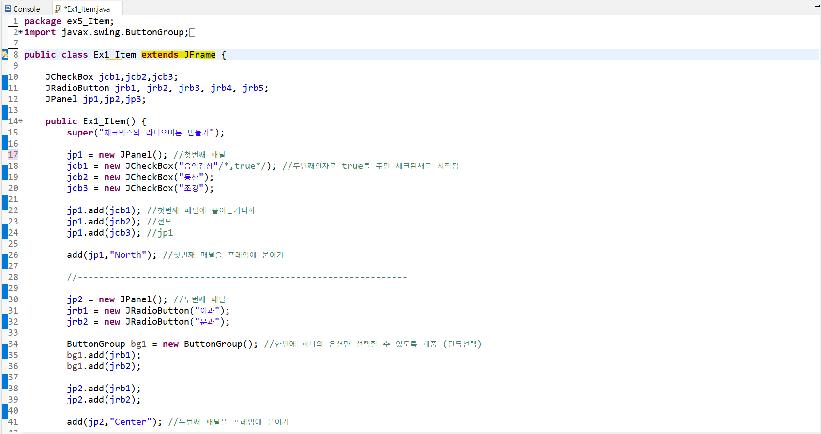Click the 'jp1.add(jcb3);' statement

(x=104, y=233)
